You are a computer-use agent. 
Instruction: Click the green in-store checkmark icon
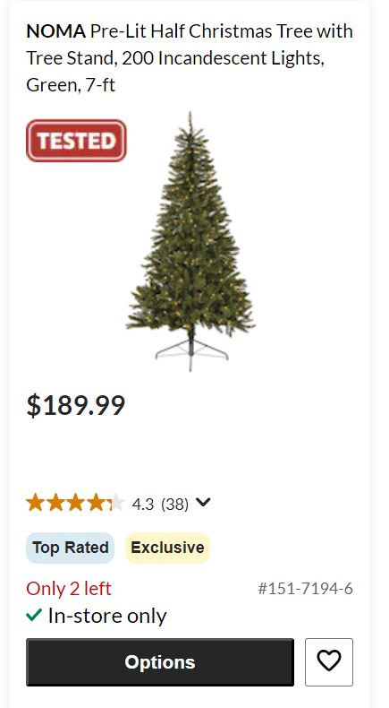[34, 615]
